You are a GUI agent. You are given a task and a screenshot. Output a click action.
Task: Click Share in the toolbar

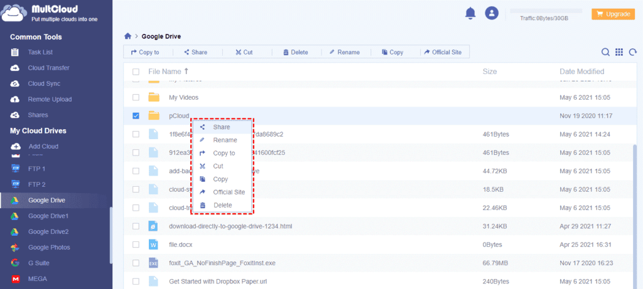click(196, 52)
